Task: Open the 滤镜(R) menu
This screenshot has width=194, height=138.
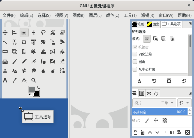Action: [148, 15]
